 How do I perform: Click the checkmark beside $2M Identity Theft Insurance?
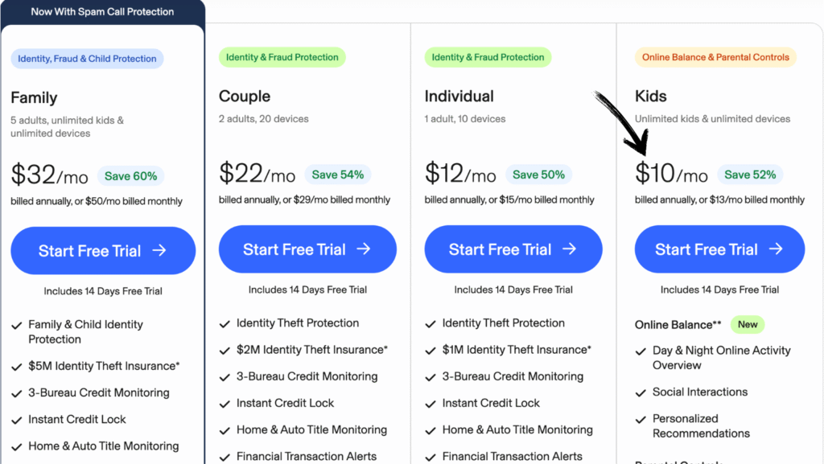225,351
